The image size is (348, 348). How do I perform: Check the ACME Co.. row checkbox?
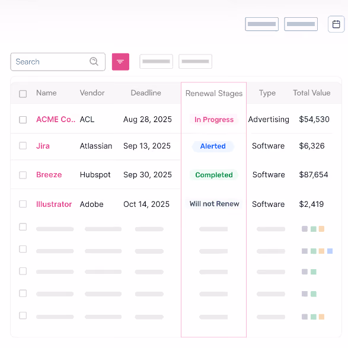23,120
